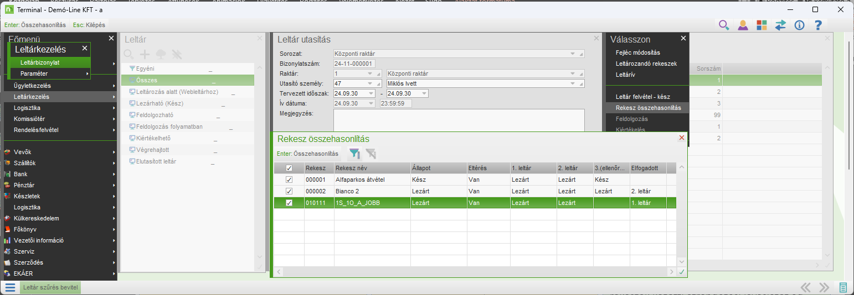Click the two-arrow switch icon
The height and width of the screenshot is (295, 854).
click(x=780, y=25)
